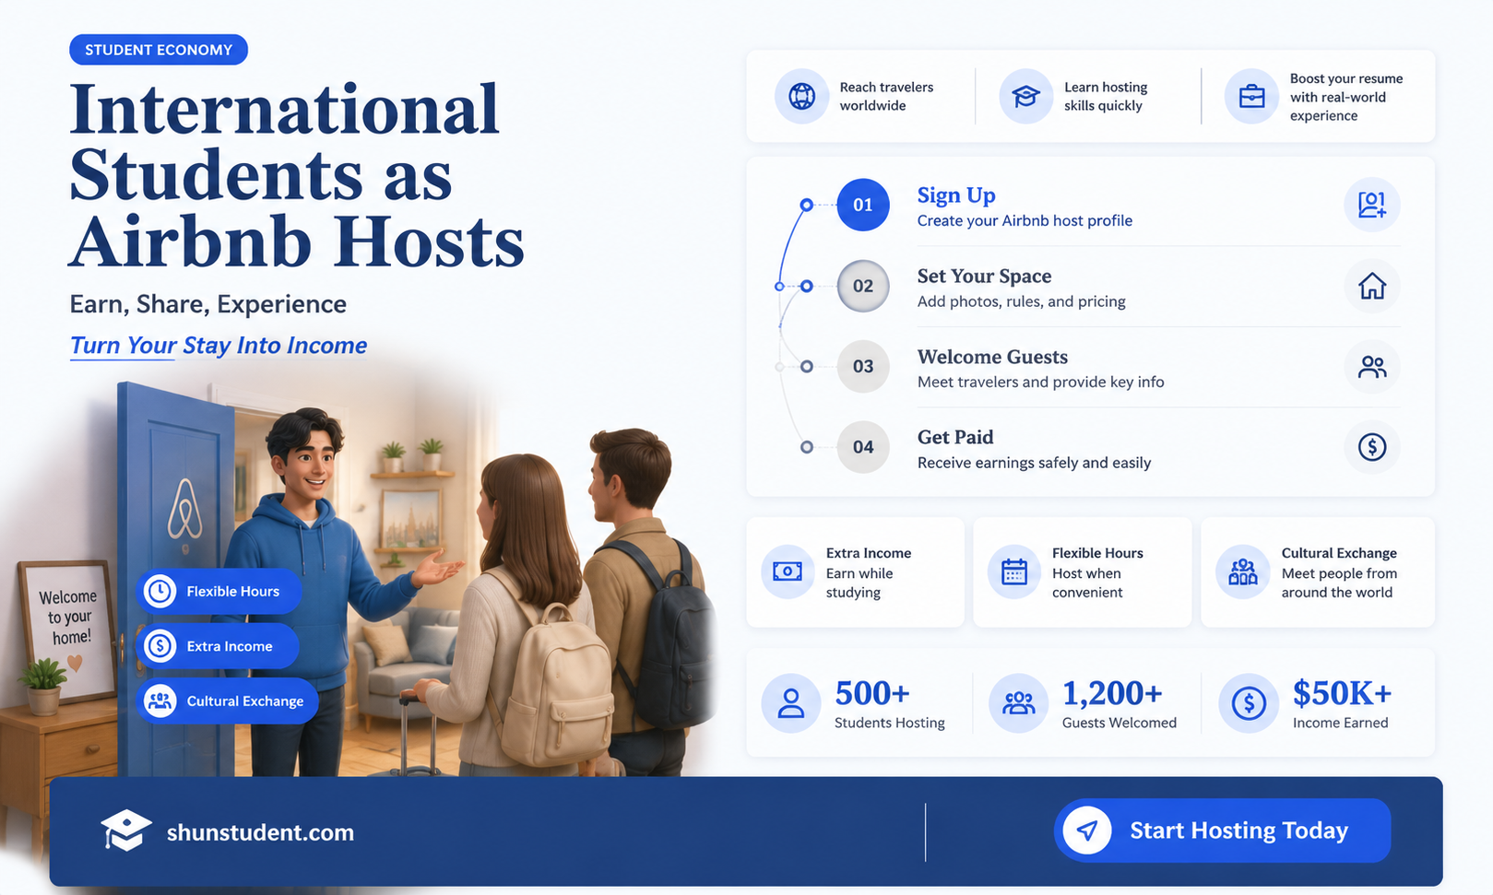Open the shunstudent.com link
1493x895 pixels.
pos(260,832)
